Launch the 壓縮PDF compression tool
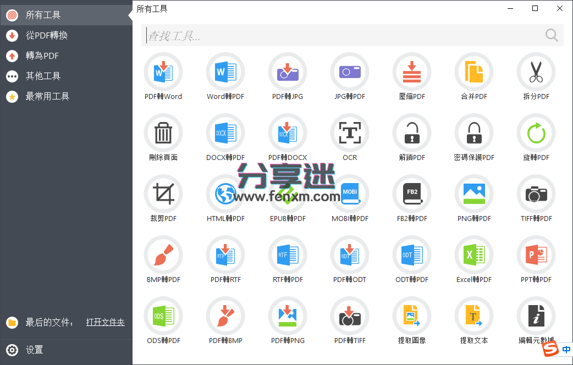 pyautogui.click(x=412, y=77)
